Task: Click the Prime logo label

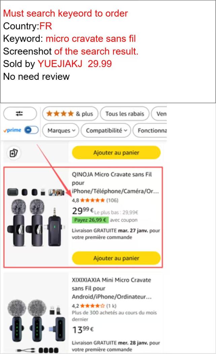Action: (12, 130)
